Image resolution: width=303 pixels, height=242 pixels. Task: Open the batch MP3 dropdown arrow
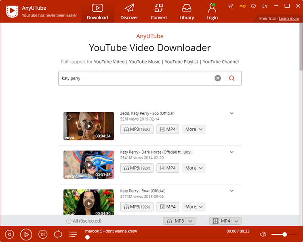click(191, 221)
